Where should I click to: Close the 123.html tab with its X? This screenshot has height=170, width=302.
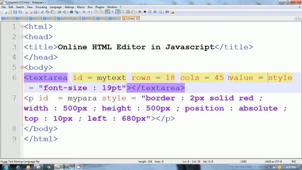pyautogui.click(x=137, y=18)
